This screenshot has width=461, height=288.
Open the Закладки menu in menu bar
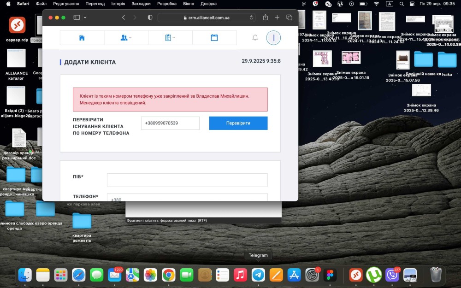[141, 4]
